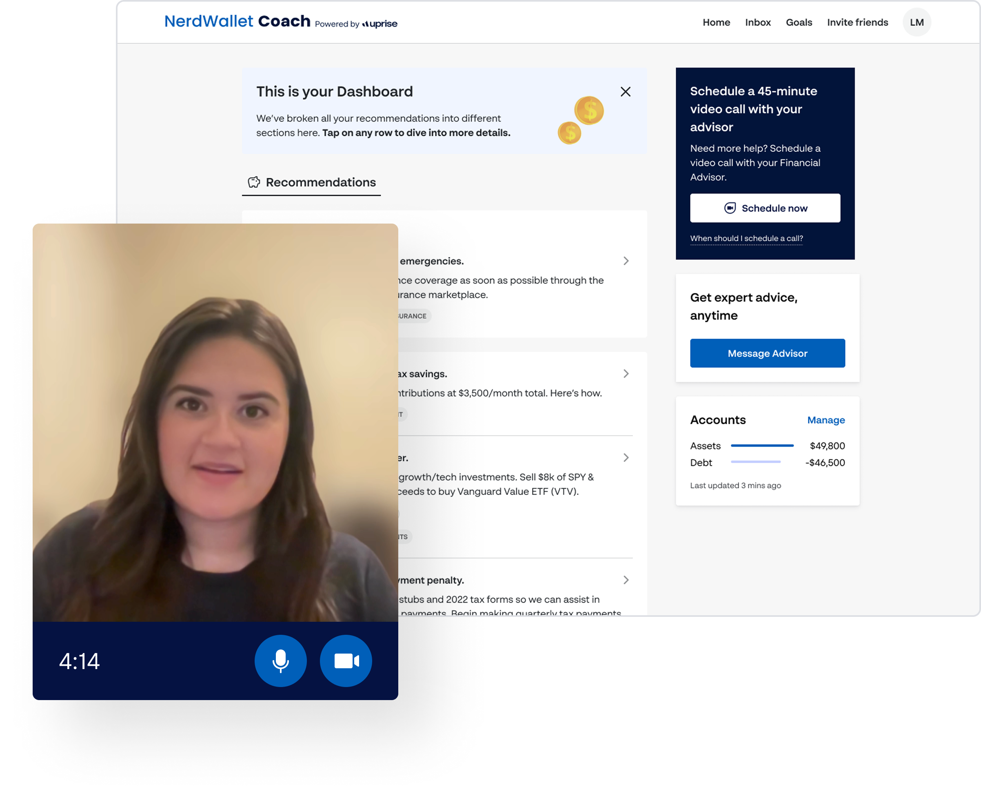Click the NerdWallet Coach logo
This screenshot has width=981, height=798.
237,21
